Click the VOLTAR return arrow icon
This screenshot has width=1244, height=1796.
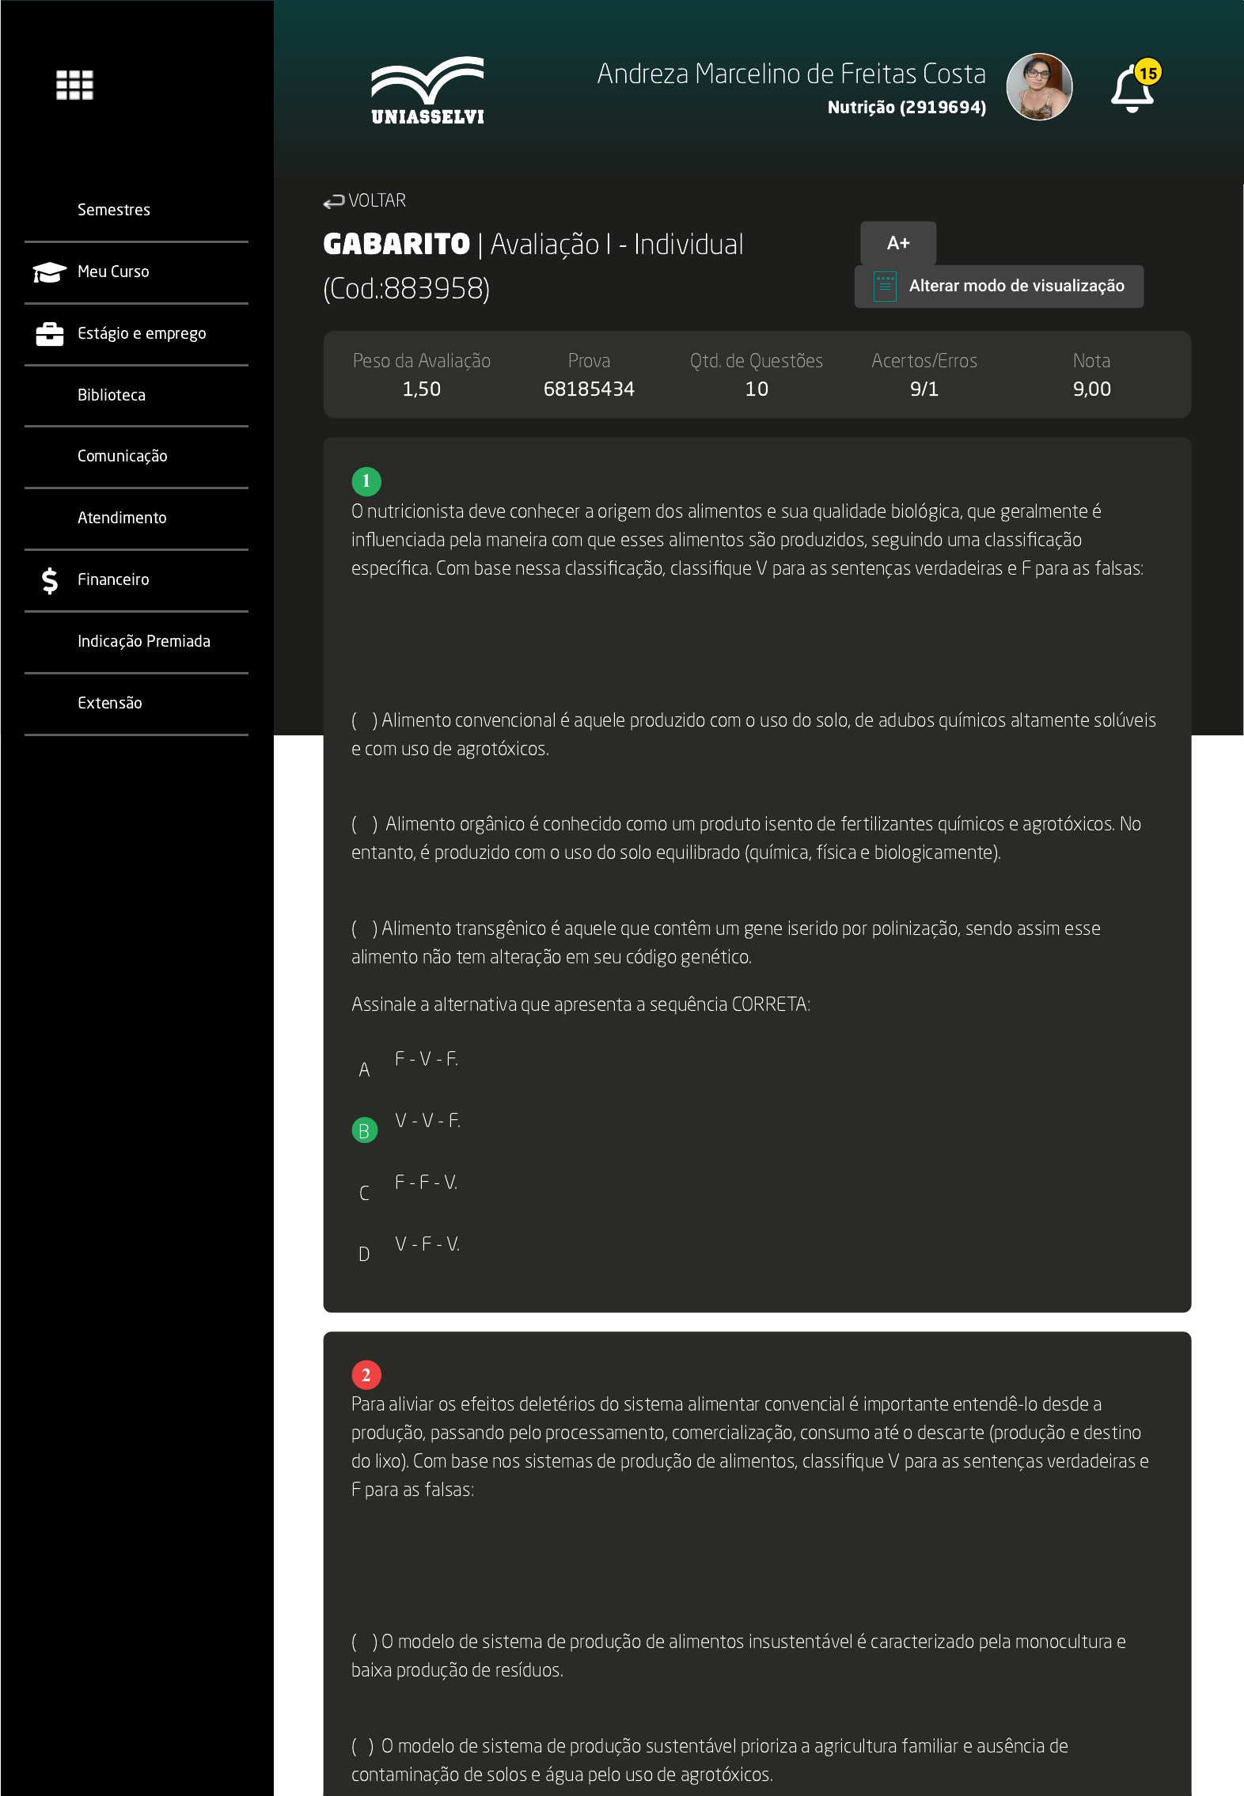(x=333, y=202)
